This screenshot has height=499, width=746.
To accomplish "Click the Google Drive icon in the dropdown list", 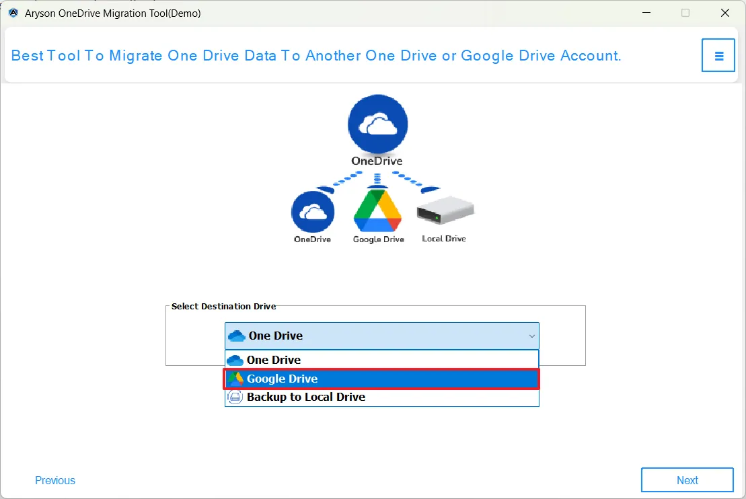I will point(235,379).
